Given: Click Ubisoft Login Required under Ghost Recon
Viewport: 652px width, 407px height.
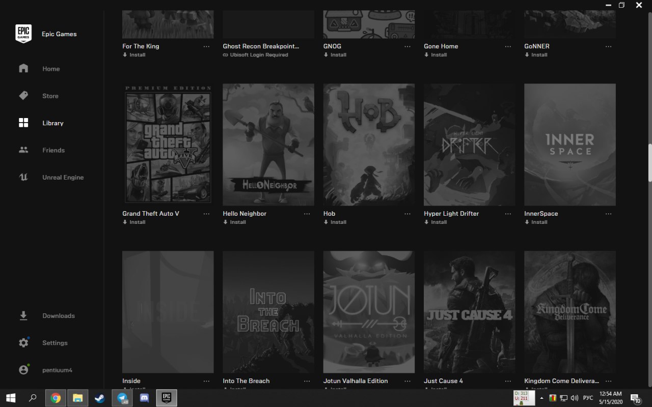Looking at the screenshot, I should click(x=255, y=55).
